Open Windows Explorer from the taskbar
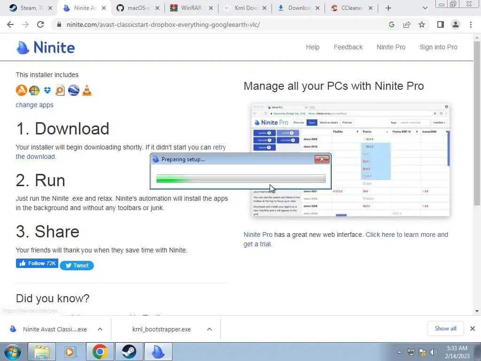 (x=42, y=352)
